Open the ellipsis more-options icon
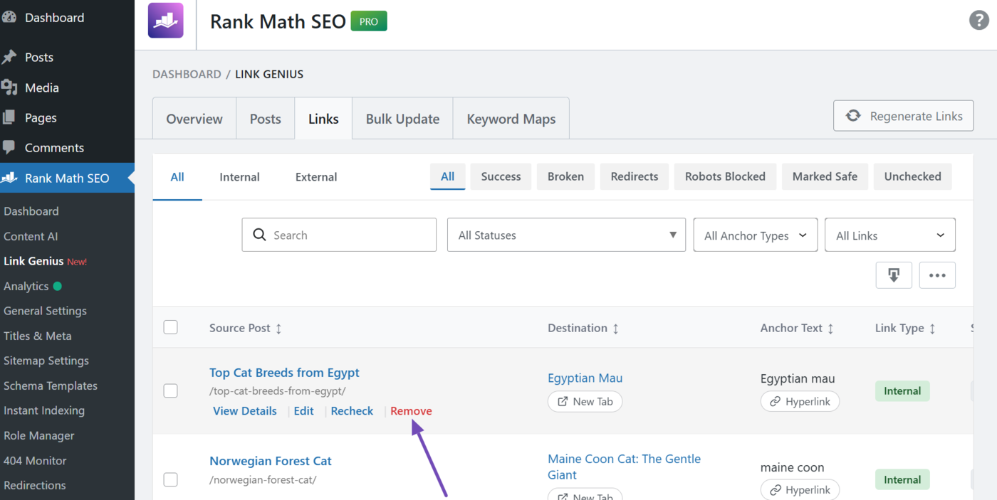Viewport: 997px width, 500px height. point(937,275)
